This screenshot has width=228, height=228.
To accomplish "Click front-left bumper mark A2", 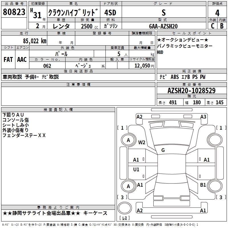I will [139, 117].
